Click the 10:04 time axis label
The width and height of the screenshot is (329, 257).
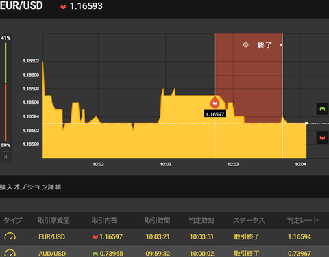click(300, 164)
